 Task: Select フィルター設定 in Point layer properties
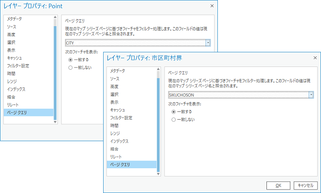click(18, 66)
